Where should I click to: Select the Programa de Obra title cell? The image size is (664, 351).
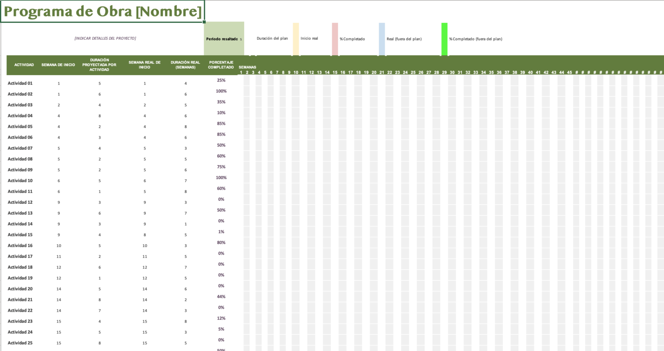(x=102, y=11)
